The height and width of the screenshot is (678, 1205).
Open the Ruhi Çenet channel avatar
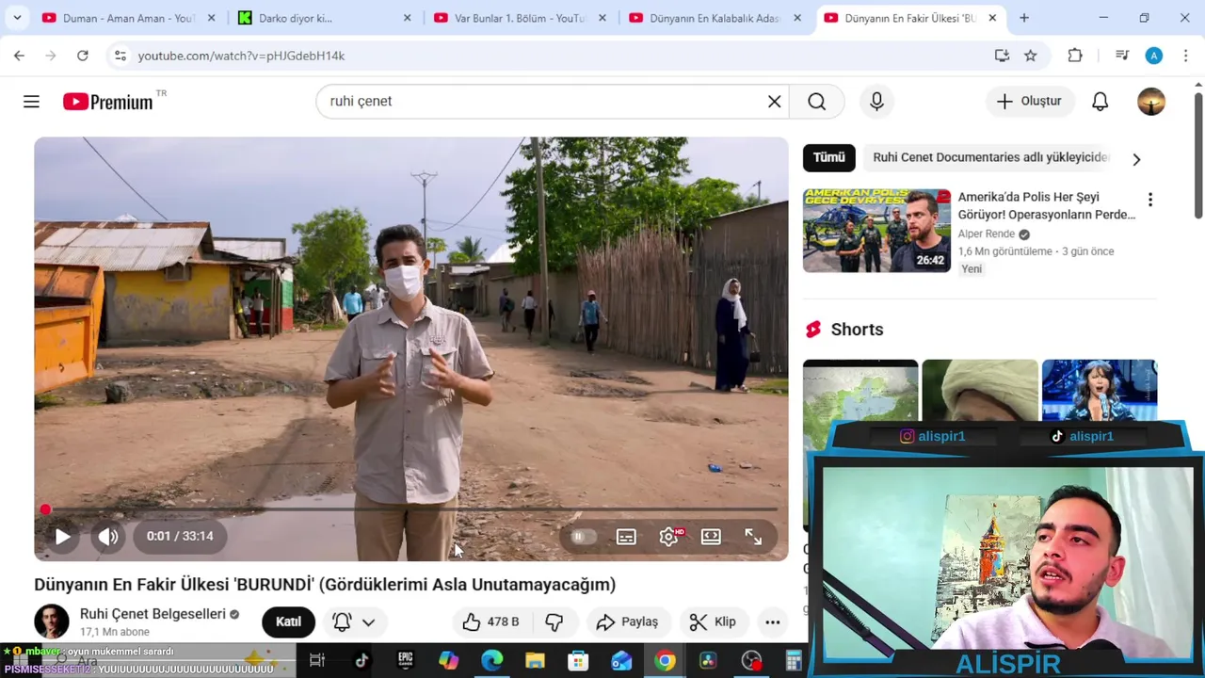click(52, 621)
